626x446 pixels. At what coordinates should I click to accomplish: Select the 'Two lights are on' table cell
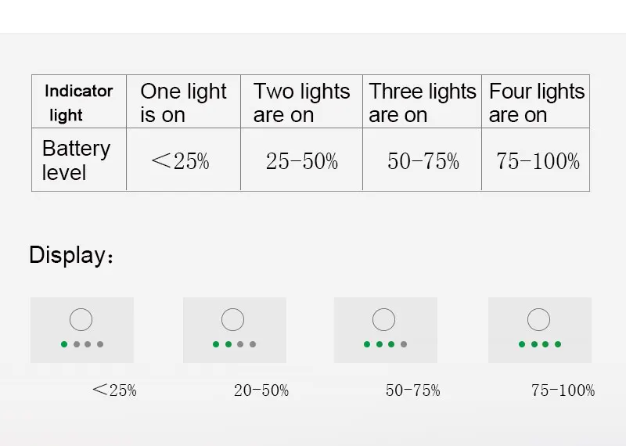point(302,102)
